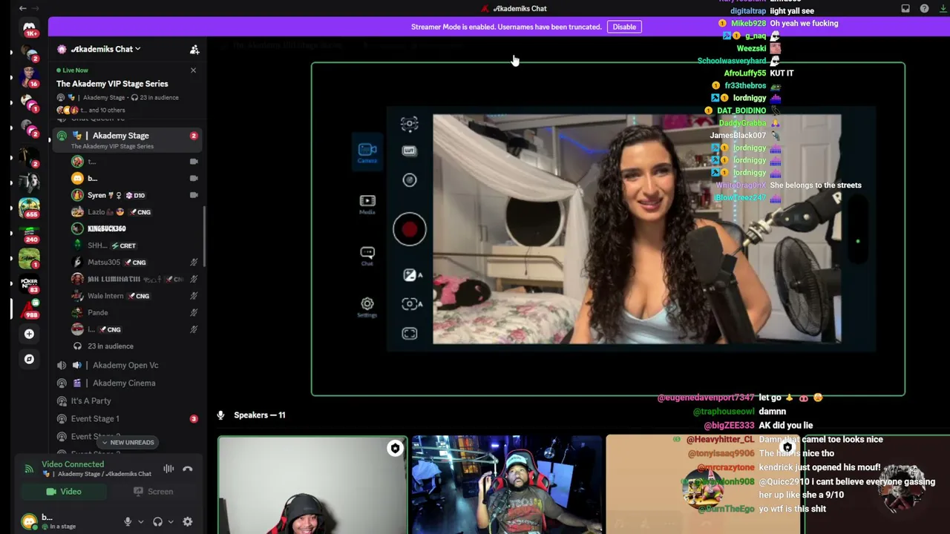Image resolution: width=950 pixels, height=534 pixels.
Task: Open User Settings gear icon
Action: 188,522
